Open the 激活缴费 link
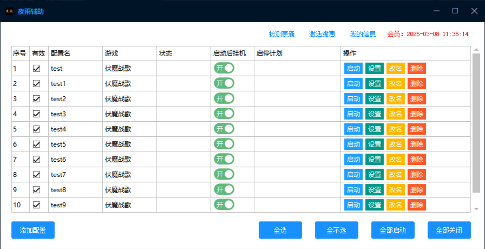The width and height of the screenshot is (485, 249). (322, 34)
